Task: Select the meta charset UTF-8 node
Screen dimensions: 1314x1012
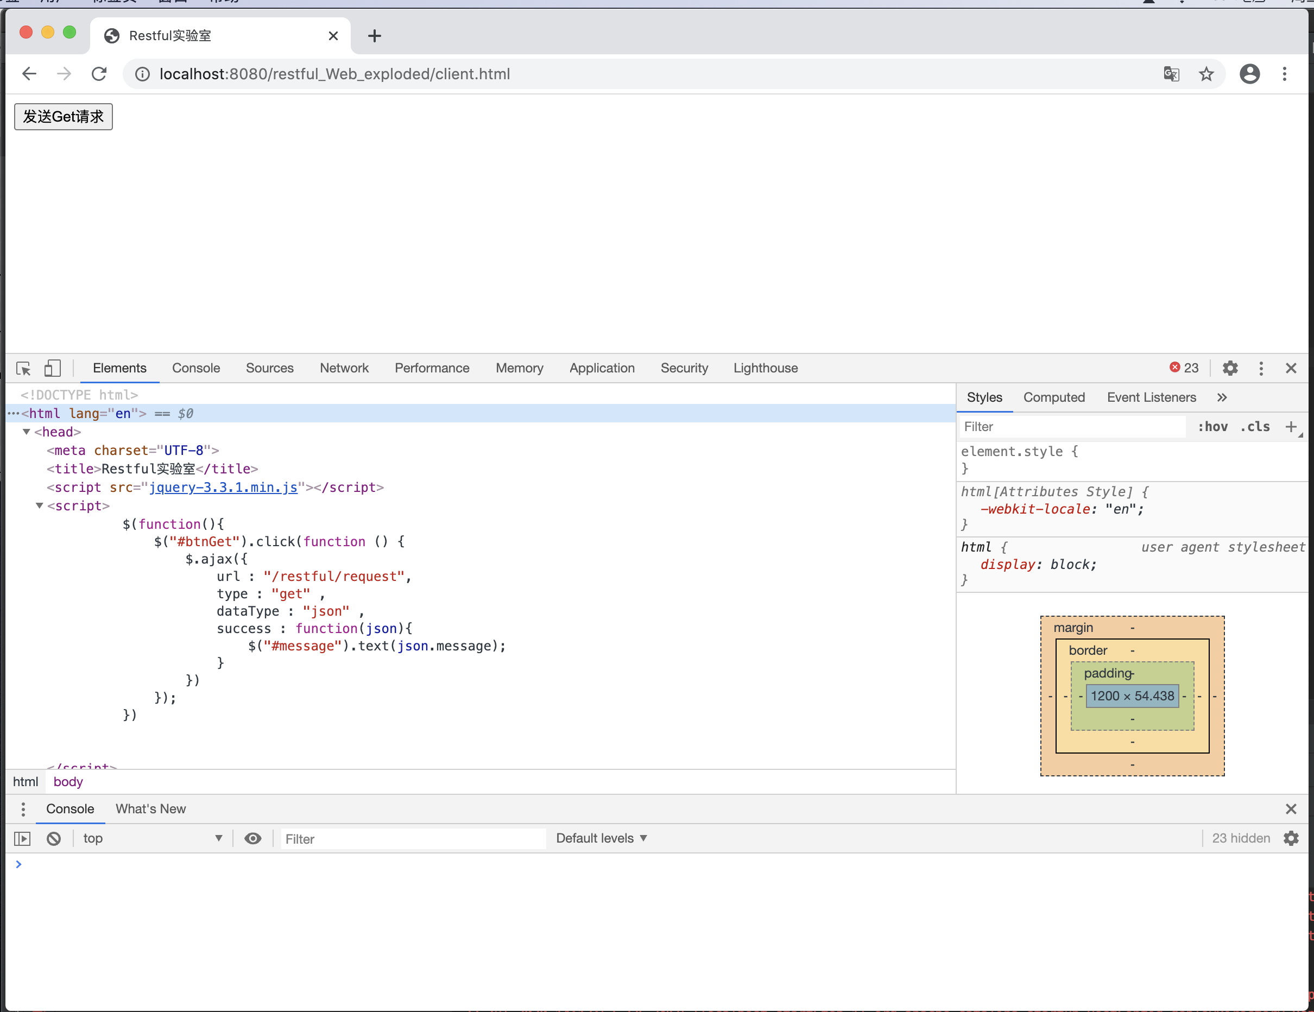Action: click(x=133, y=451)
